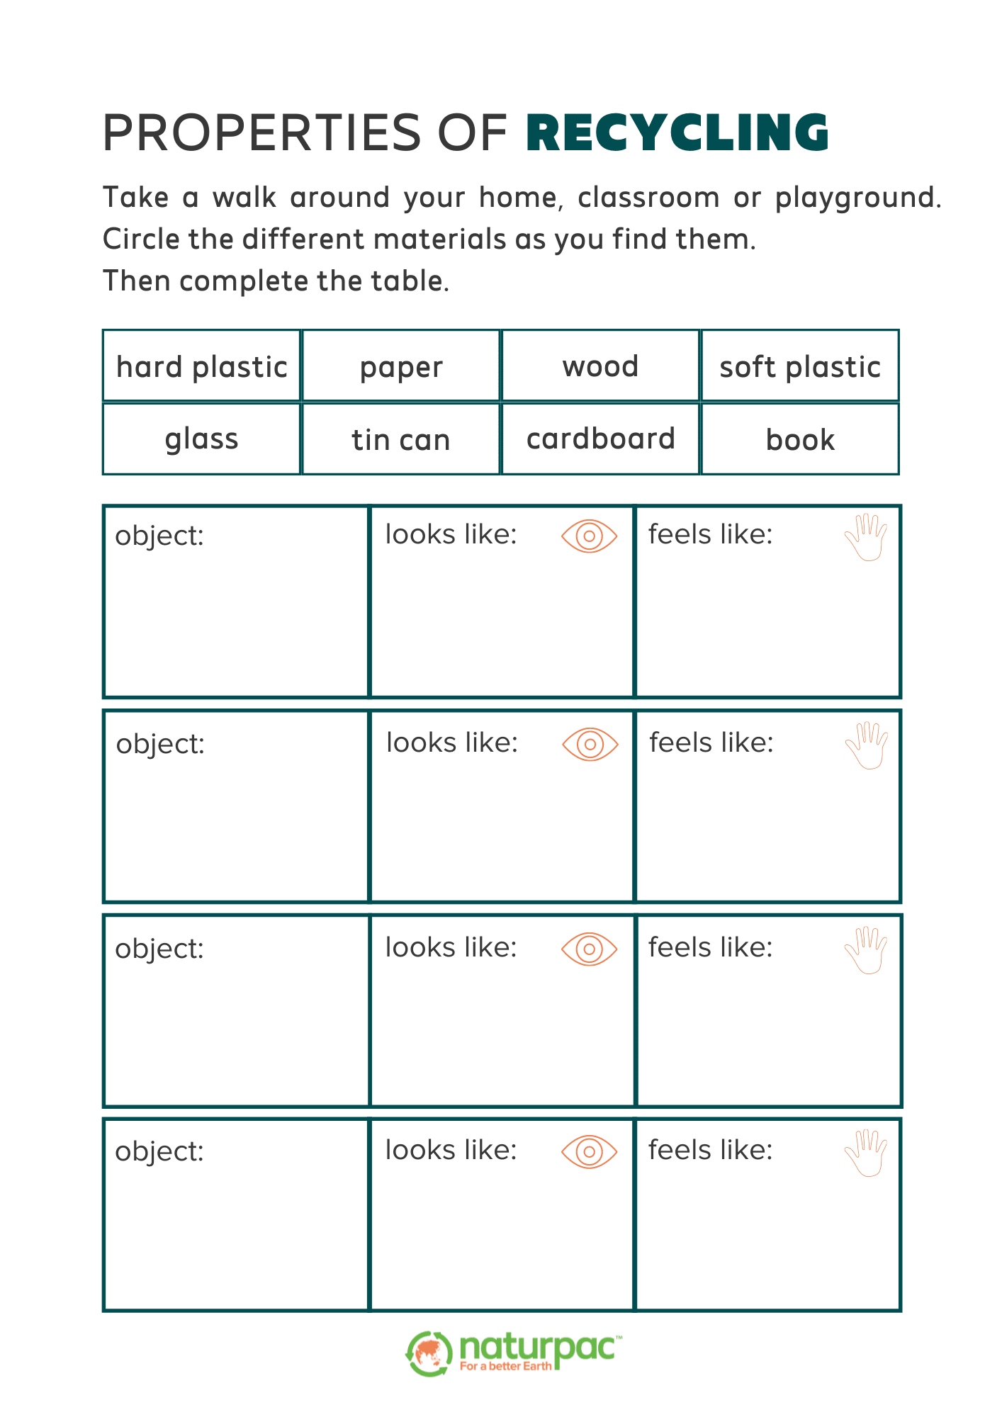
Task: Click the eye icon in first row
Action: [589, 536]
